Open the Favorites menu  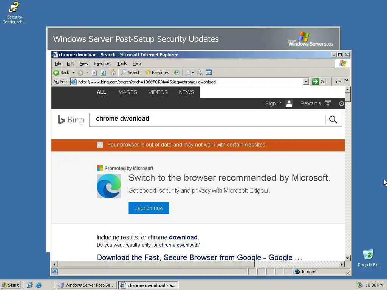[103, 63]
